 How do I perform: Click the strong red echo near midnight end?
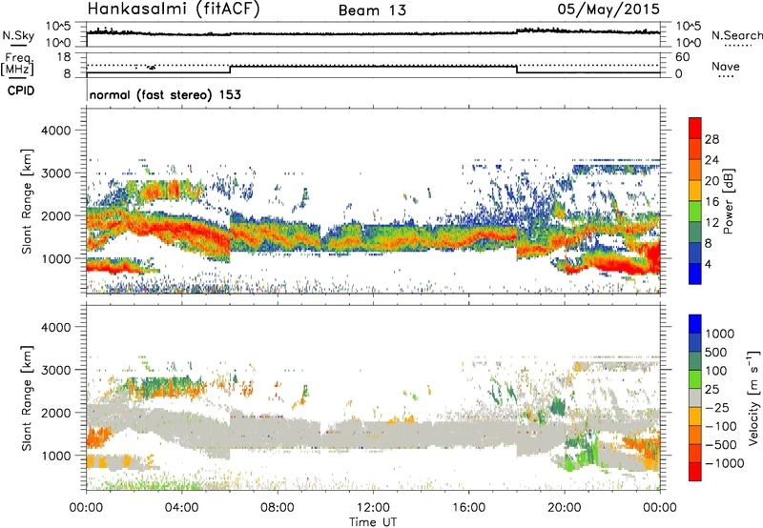[x=652, y=256]
